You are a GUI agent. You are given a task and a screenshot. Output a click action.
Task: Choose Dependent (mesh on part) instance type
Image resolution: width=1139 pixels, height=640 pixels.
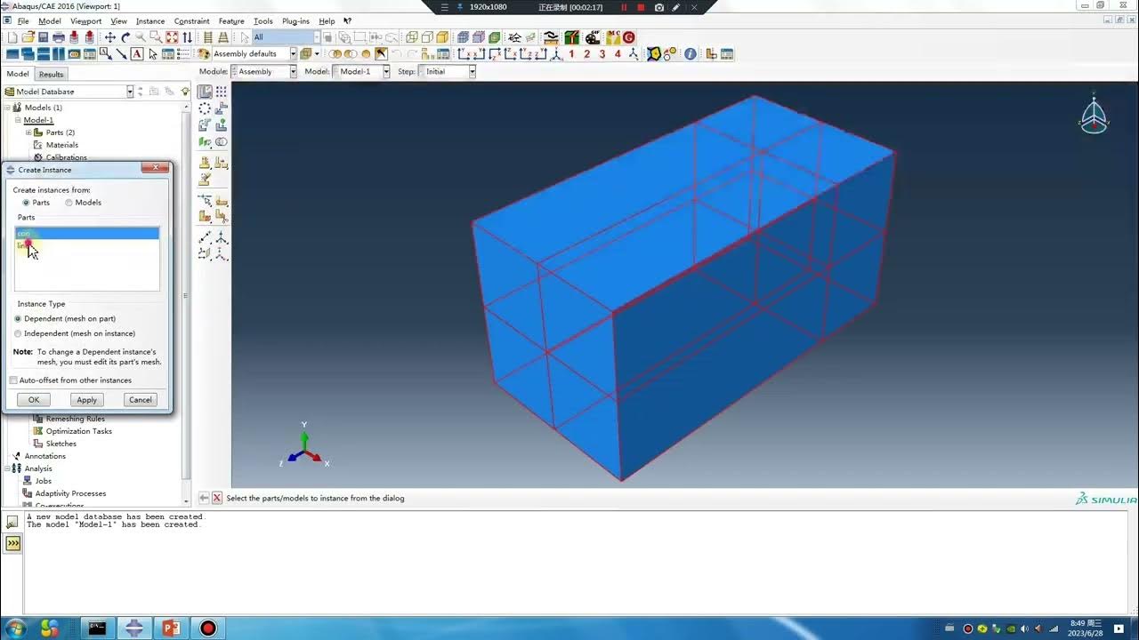coord(18,318)
